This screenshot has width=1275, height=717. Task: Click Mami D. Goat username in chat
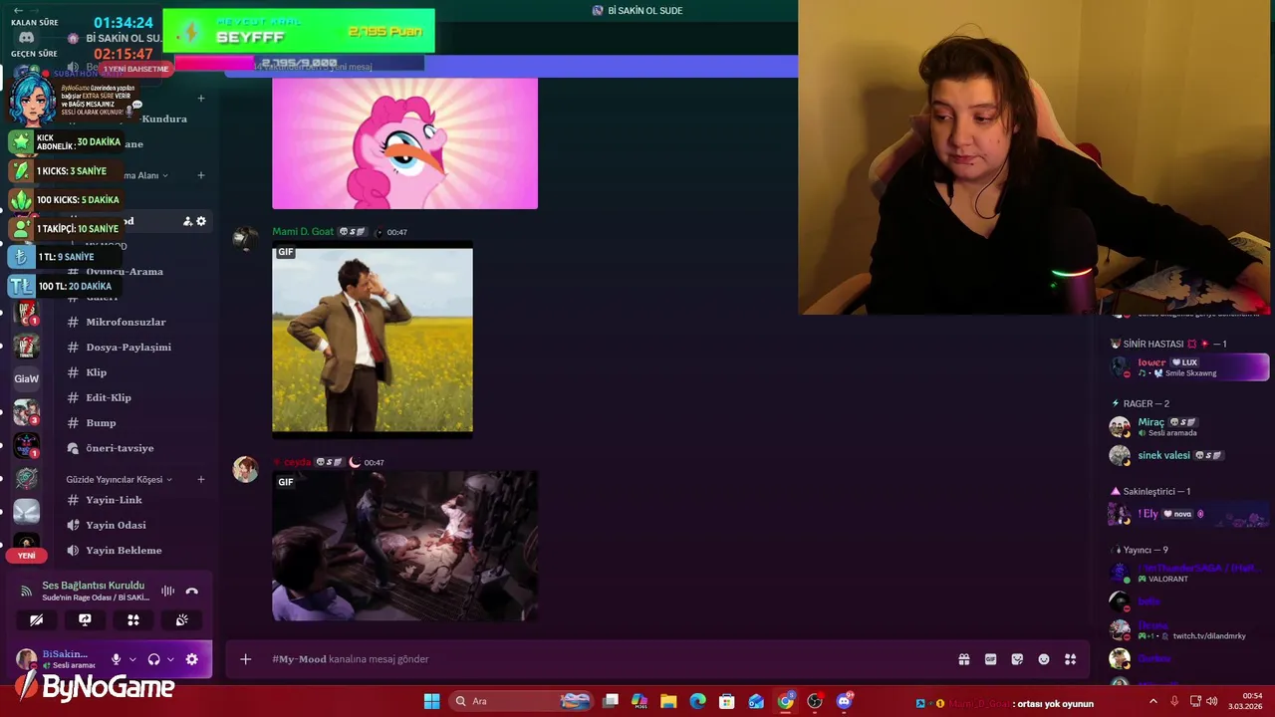[303, 232]
